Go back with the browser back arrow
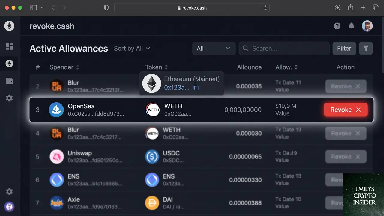 click(x=53, y=8)
